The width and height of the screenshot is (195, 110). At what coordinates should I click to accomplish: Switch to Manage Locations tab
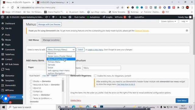51,40
